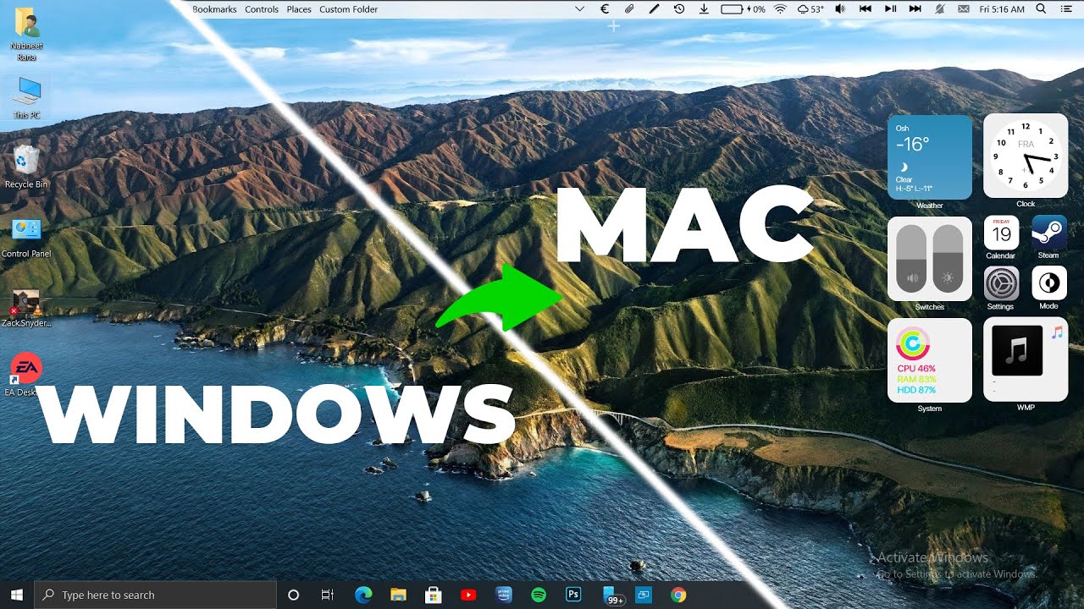
Task: Open the Wi-Fi status icon in top bar
Action: [x=780, y=9]
